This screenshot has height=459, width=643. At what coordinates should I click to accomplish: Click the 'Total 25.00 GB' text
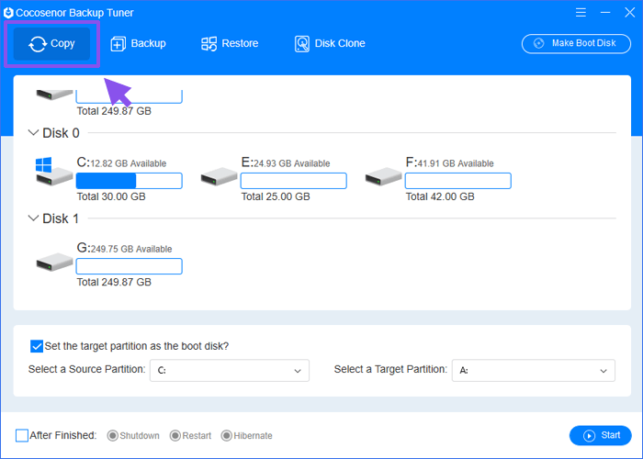[x=276, y=196]
